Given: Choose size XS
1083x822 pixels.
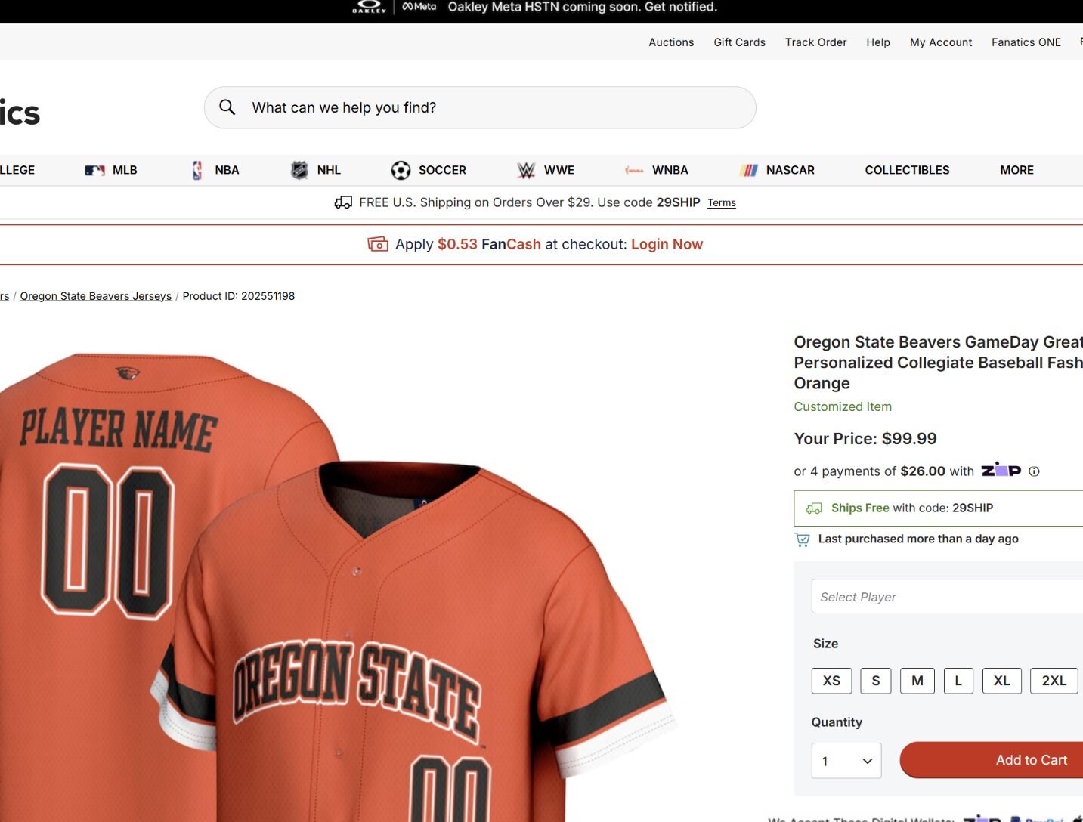Looking at the screenshot, I should (x=831, y=681).
